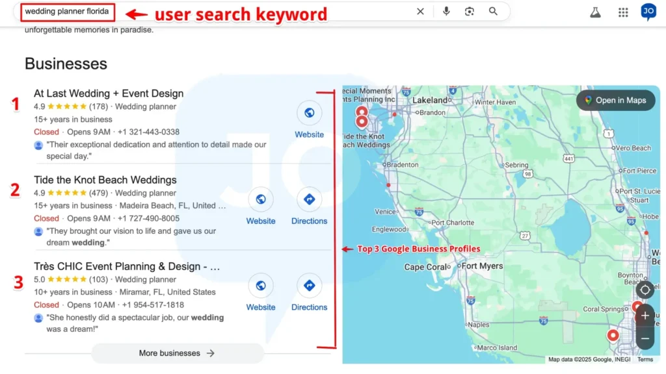Click the map pin beside Tide the Knot label
Screen dimensions: 666x374
[362, 122]
